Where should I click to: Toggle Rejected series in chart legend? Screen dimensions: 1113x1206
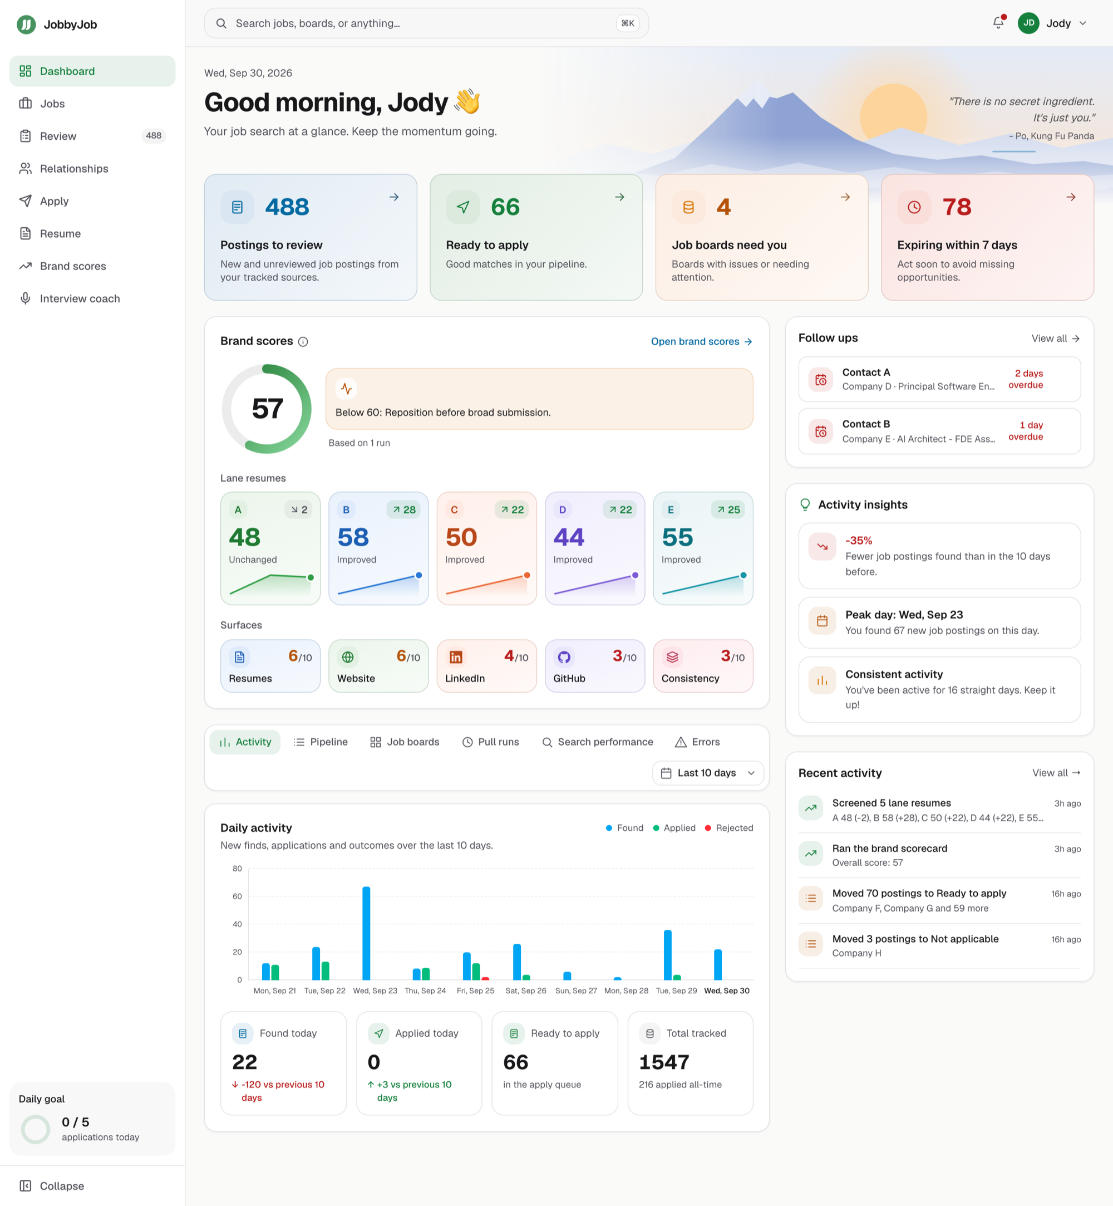tap(729, 827)
